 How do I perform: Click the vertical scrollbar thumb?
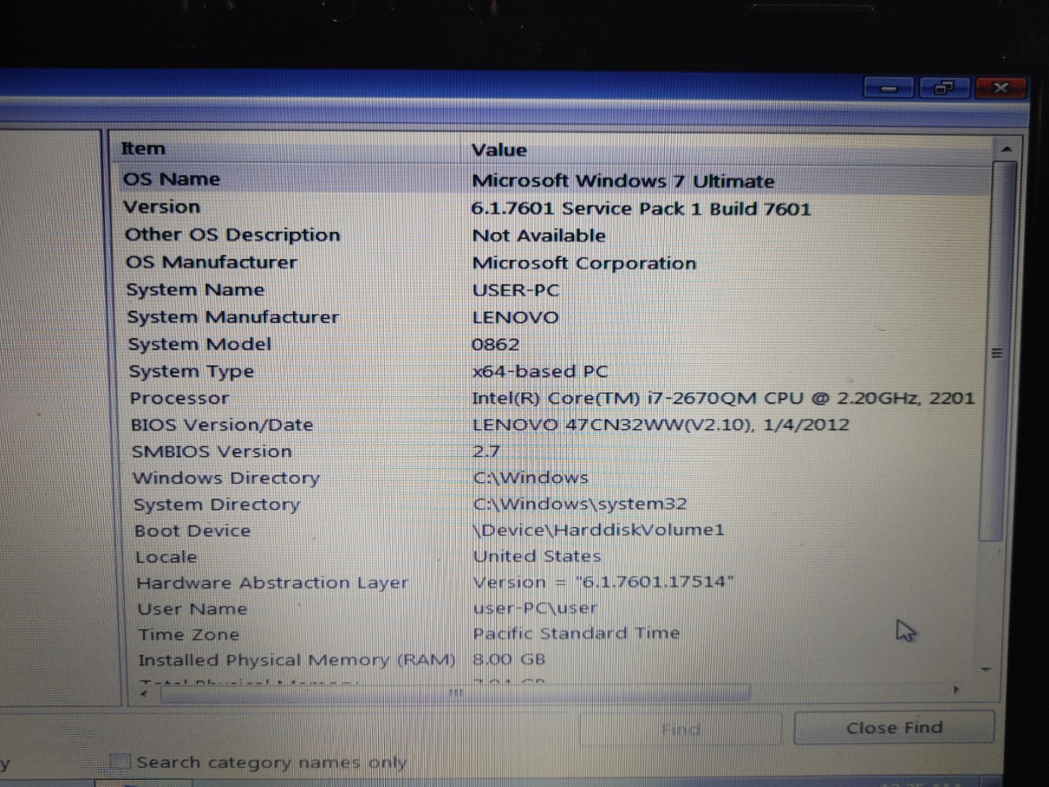point(998,352)
